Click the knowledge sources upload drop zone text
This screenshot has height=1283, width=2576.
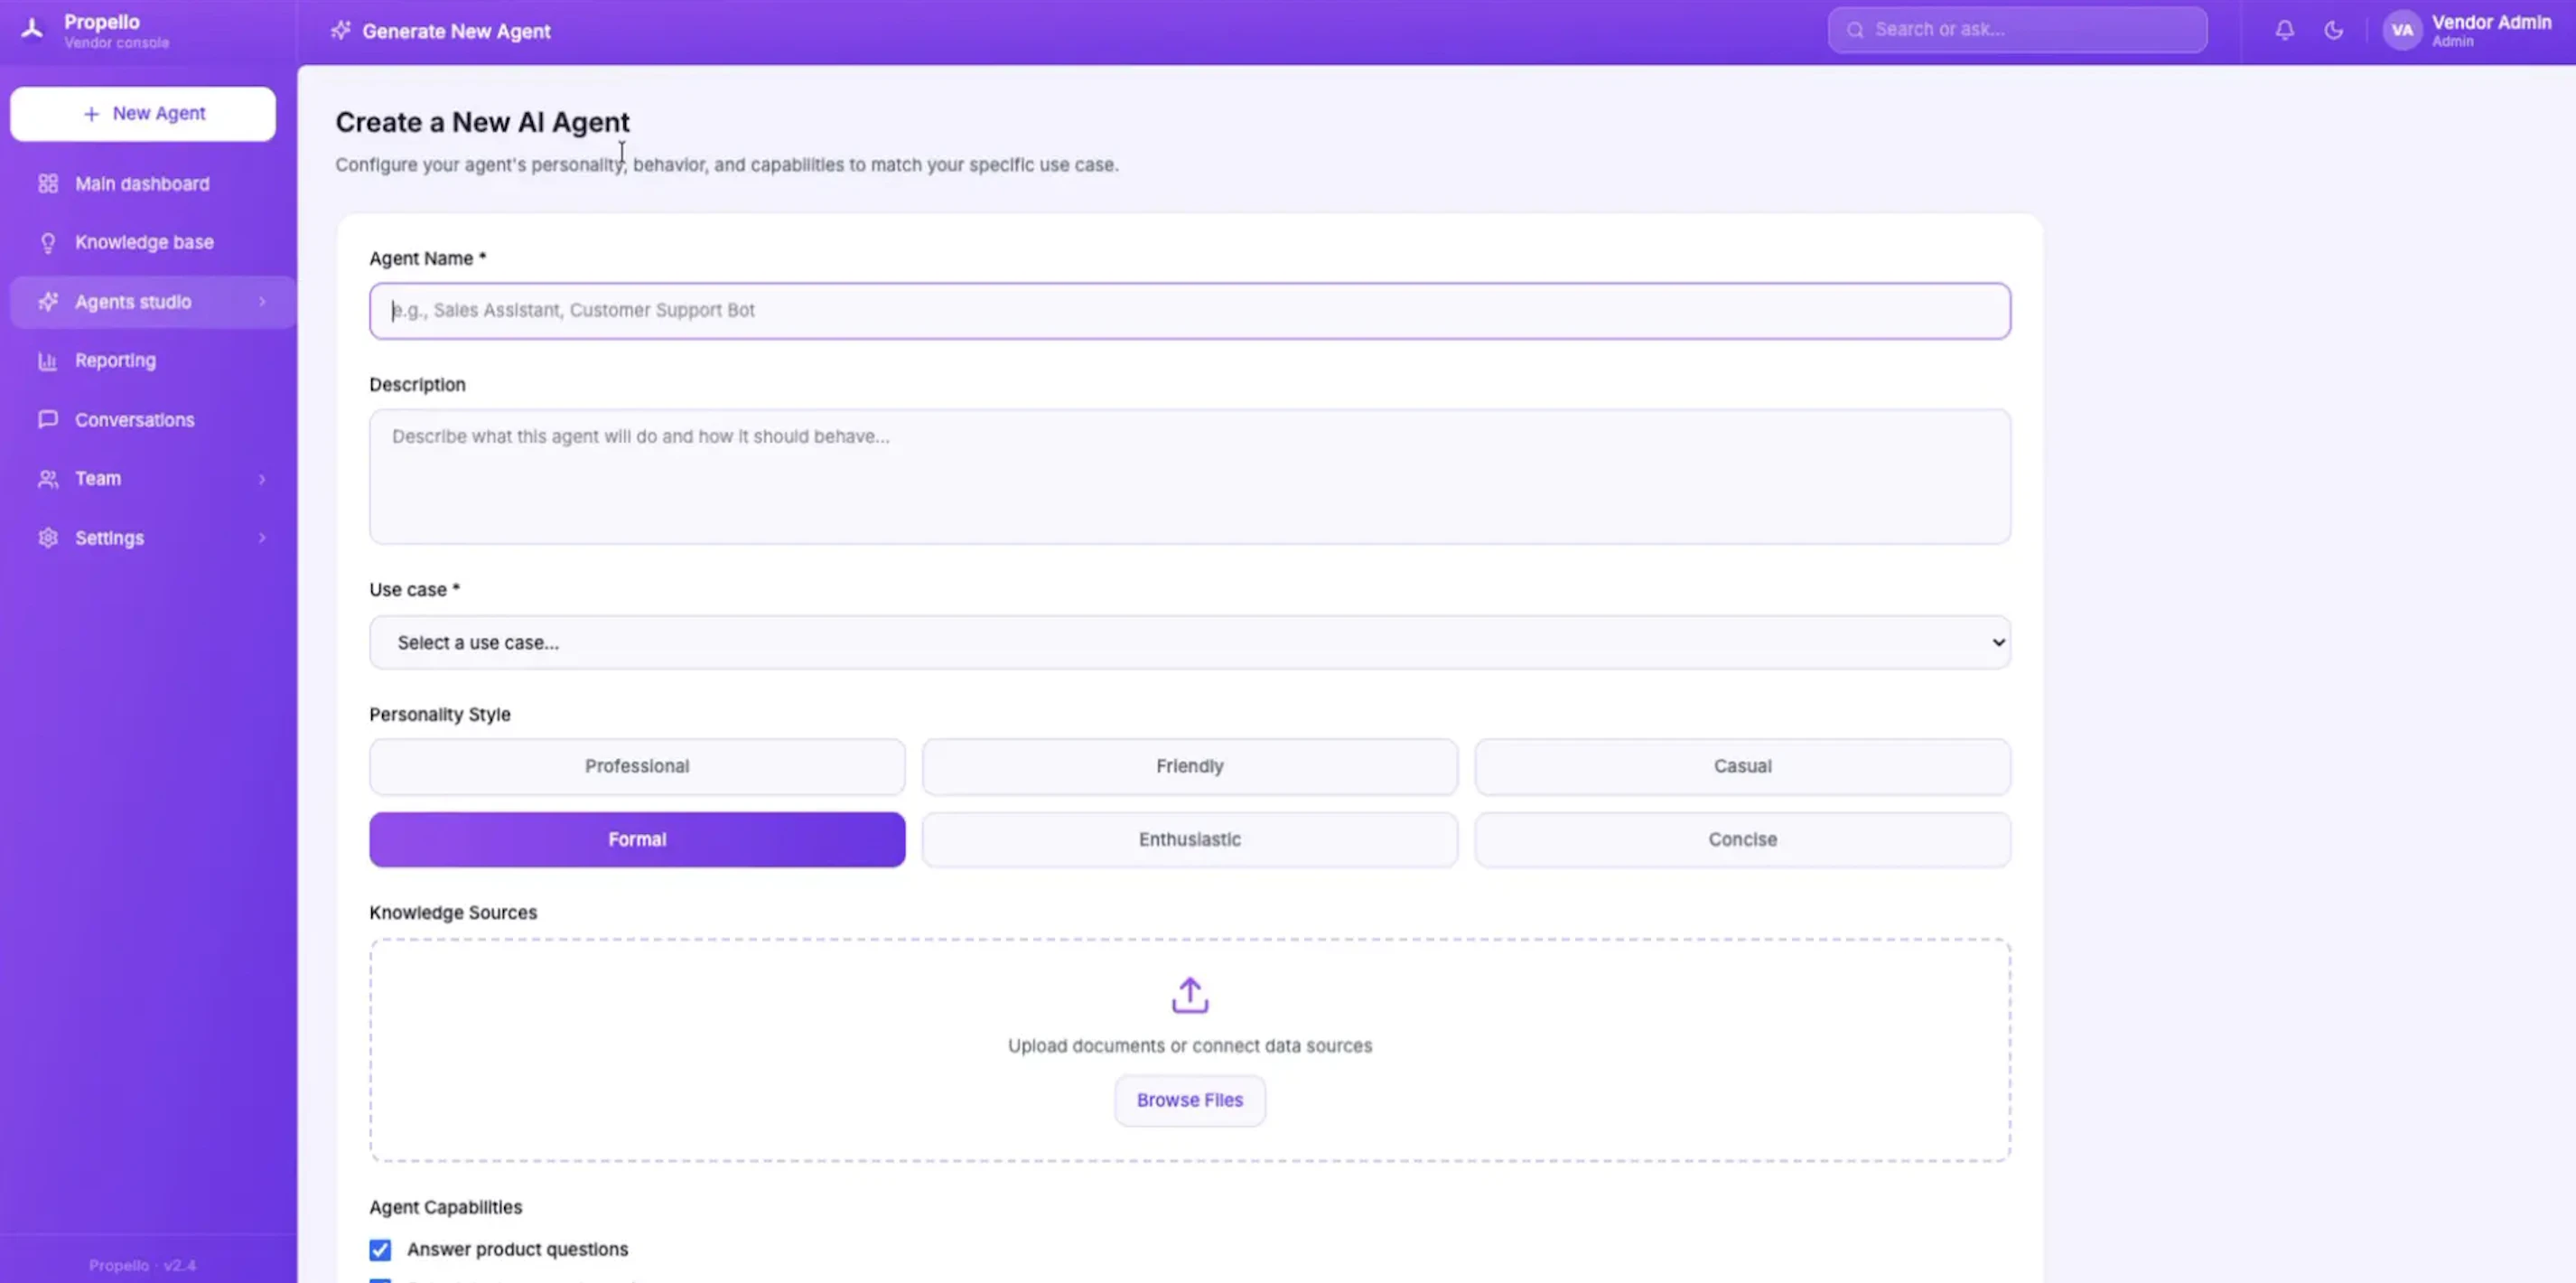click(1190, 1046)
